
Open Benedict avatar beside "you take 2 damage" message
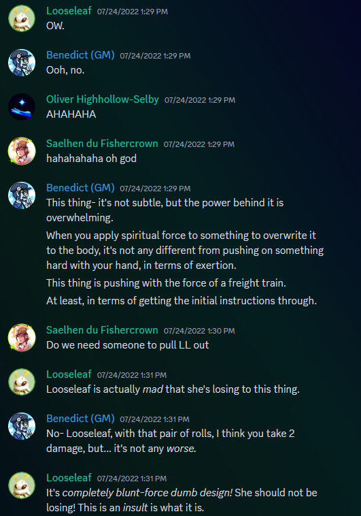coord(22,426)
